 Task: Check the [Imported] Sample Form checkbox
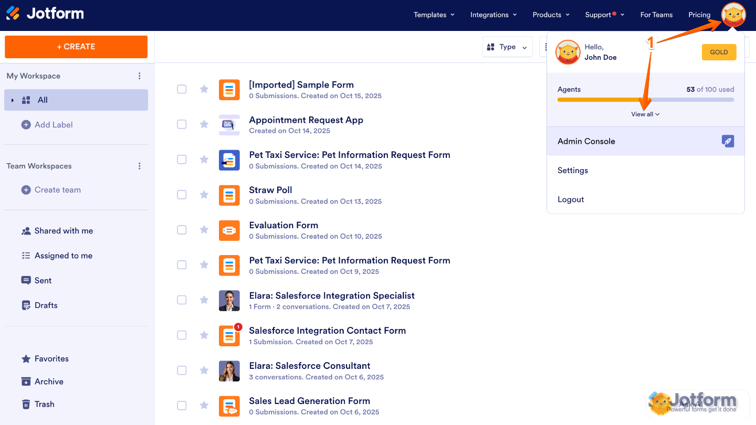pyautogui.click(x=182, y=89)
